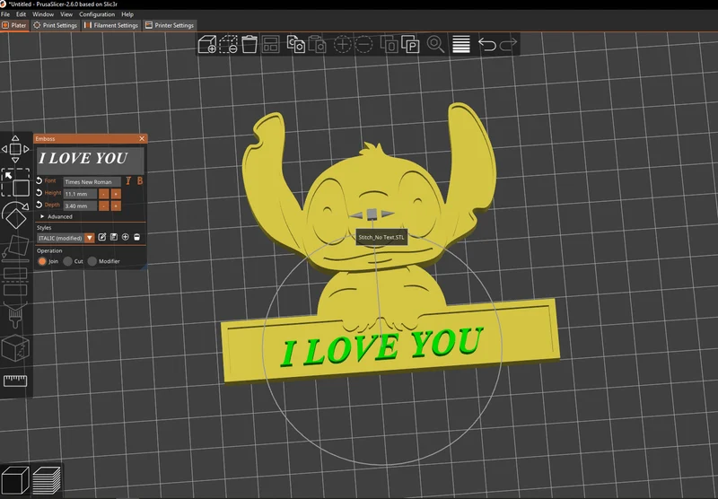
Task: Open the Help menu
Action: point(127,14)
